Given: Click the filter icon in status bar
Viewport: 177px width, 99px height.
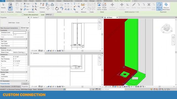Looking at the screenshot, I should (x=168, y=89).
